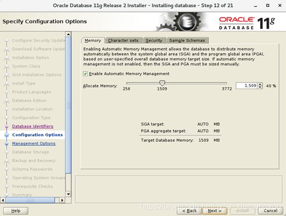This screenshot has width=286, height=216.
Task: Open the Management Options step link
Action: (34, 143)
